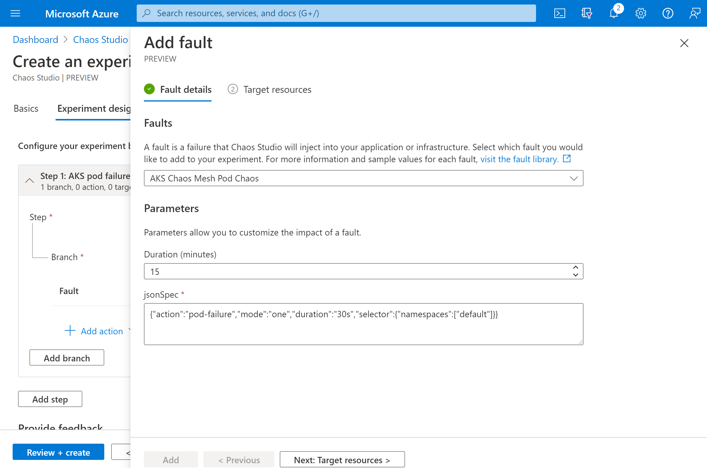Toggle the Target resources step circle
707x468 pixels.
pos(233,89)
